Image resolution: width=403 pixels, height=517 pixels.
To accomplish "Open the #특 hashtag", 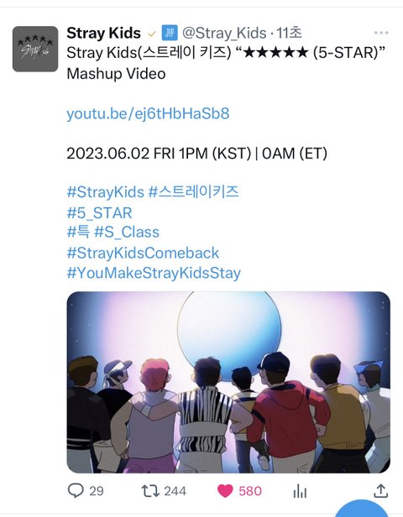I will (x=78, y=232).
